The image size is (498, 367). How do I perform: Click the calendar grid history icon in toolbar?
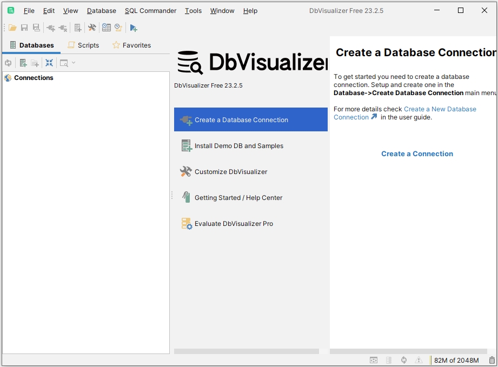(x=106, y=28)
